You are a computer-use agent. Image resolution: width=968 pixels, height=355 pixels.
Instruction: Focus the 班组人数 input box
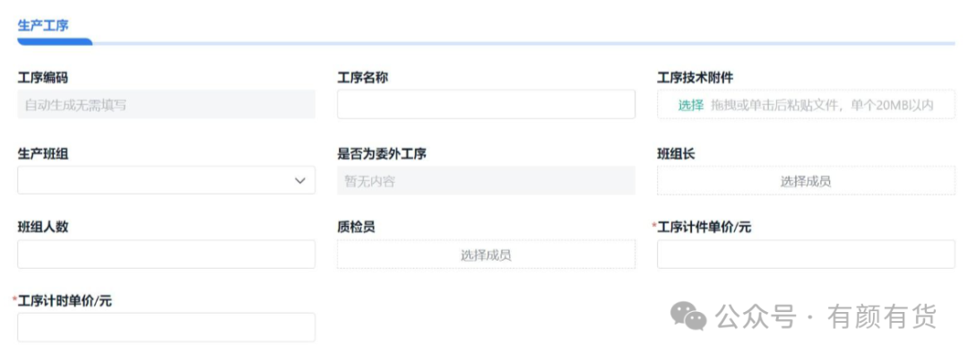166,255
